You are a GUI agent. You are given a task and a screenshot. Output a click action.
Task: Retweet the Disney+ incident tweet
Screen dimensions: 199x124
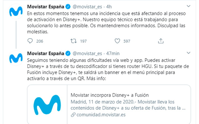(74, 41)
